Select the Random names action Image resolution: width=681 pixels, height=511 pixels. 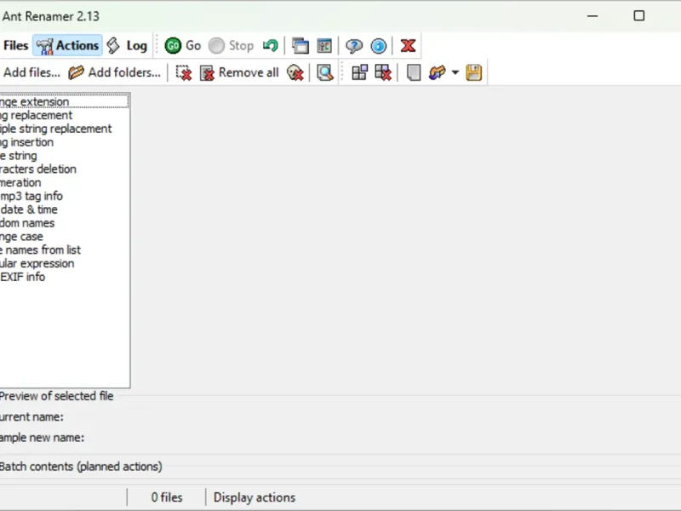pos(65,223)
